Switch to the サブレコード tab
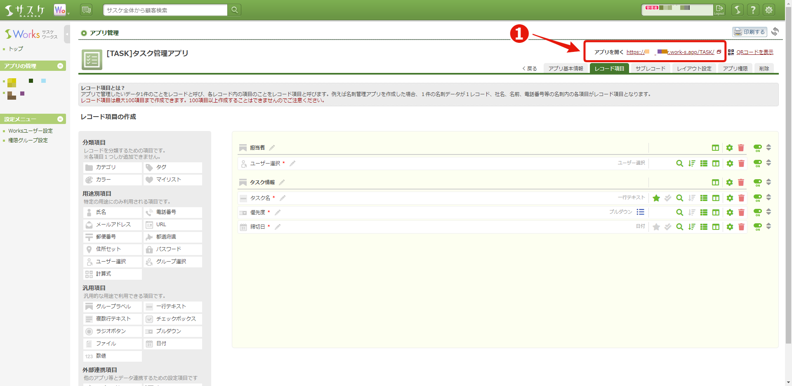The height and width of the screenshot is (386, 792). [x=650, y=68]
